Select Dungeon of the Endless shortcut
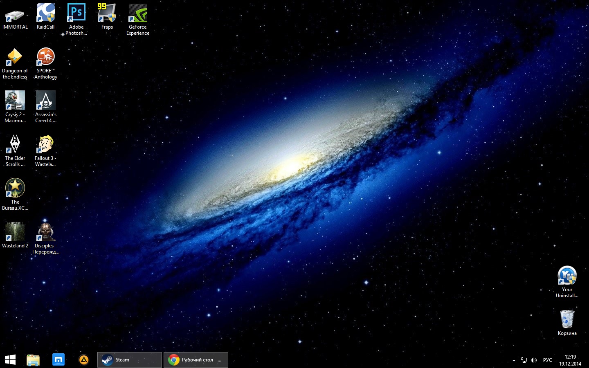The image size is (589, 368). tap(15, 57)
